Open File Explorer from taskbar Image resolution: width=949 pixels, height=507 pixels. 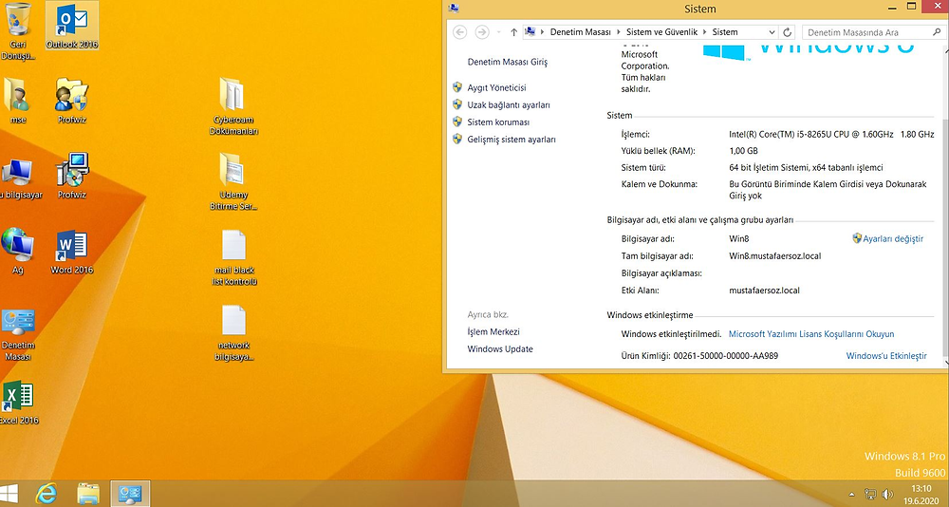tap(88, 494)
